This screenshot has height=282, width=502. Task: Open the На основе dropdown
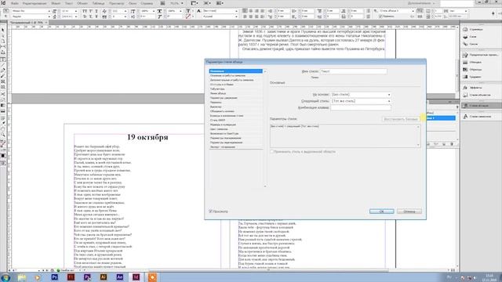coord(361,95)
